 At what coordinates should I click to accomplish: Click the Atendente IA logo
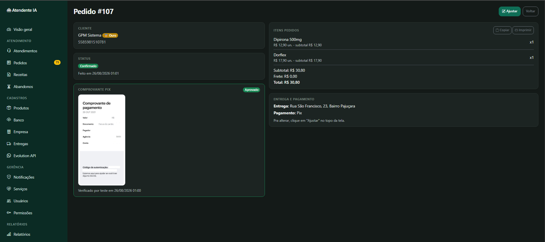(22, 10)
